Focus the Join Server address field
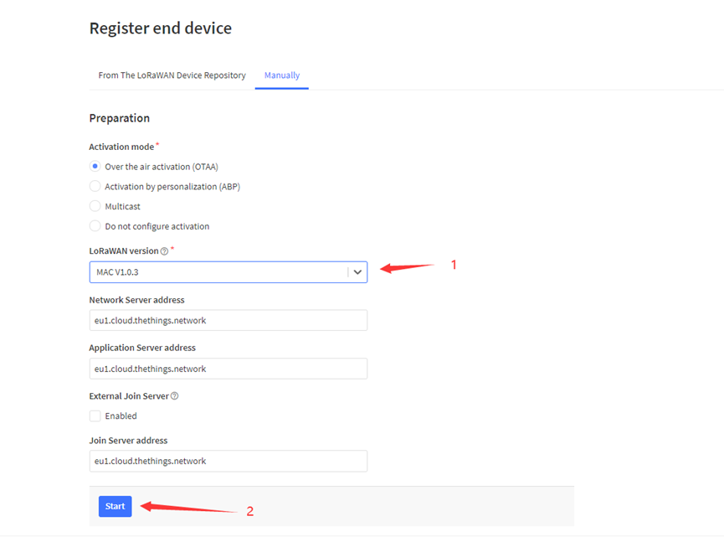The image size is (724, 537). (x=228, y=462)
